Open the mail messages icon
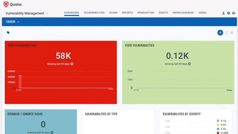Image resolution: width=238 pixels, height=134 pixels. tap(233, 13)
